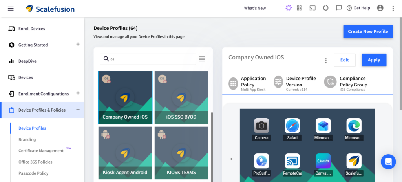The image size is (402, 182).
Task: Open the user account avatar
Action: click(x=380, y=8)
